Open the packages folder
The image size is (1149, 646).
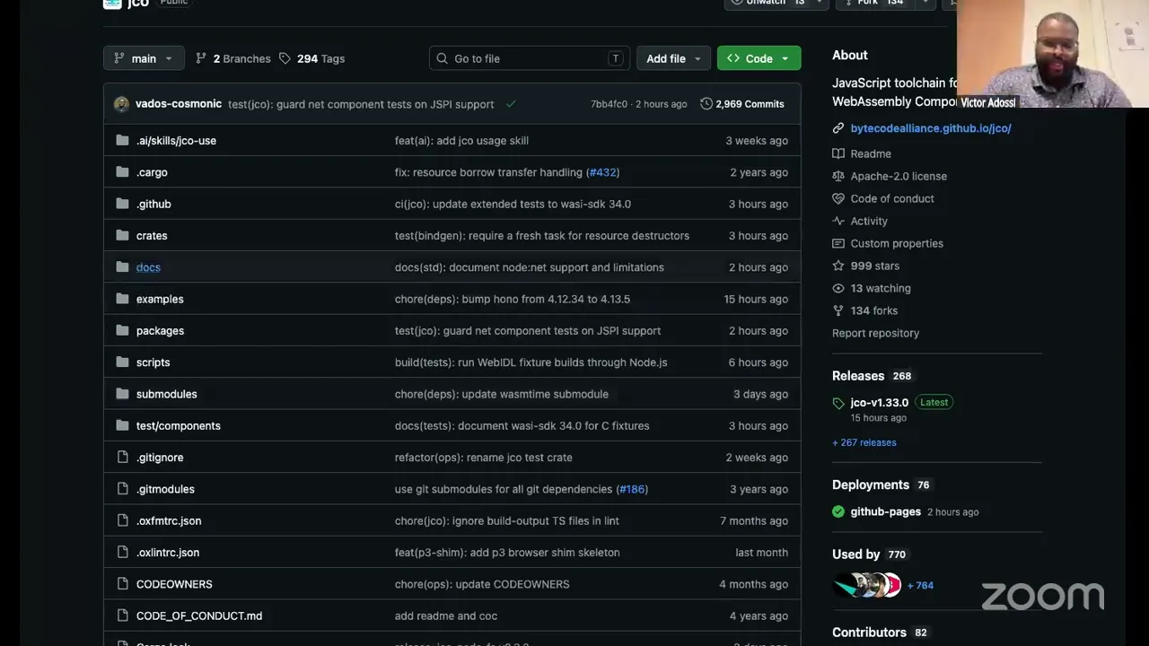[x=160, y=331]
